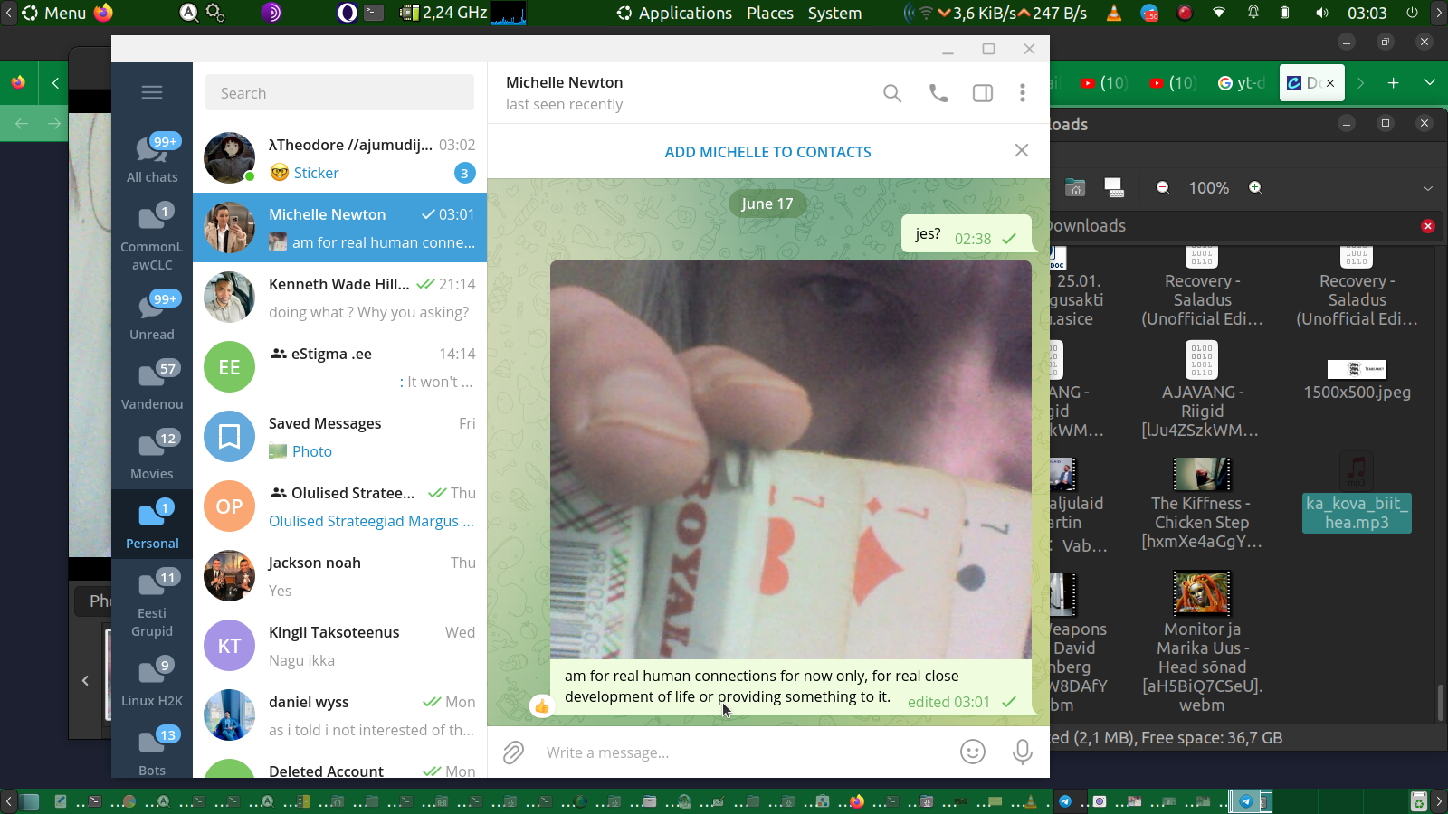
Task: Click the thumbs-up reaction on the photo
Action: [x=541, y=705]
